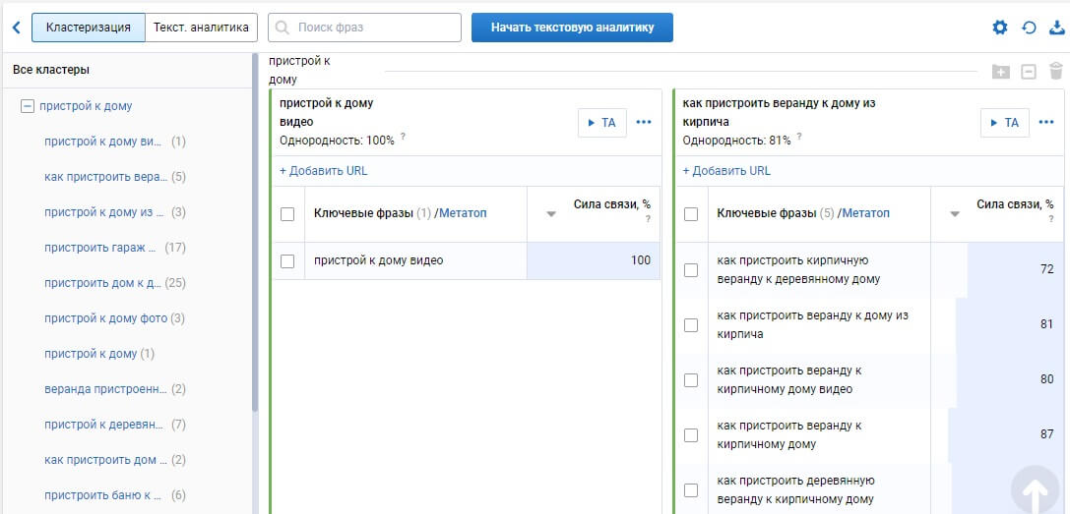Click sort arrow for 'Сила связи' in veranda cluster
The width and height of the screenshot is (1070, 514).
coord(954,214)
